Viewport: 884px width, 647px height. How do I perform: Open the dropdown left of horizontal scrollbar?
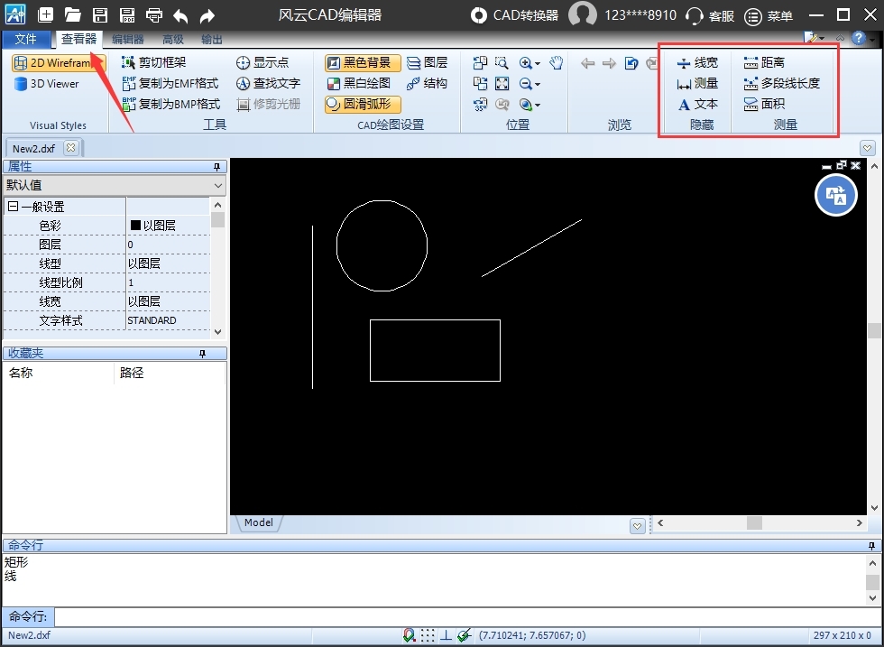coord(637,526)
